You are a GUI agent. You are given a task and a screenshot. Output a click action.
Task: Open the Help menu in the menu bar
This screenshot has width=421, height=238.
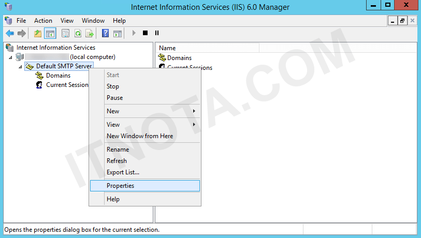(x=119, y=21)
